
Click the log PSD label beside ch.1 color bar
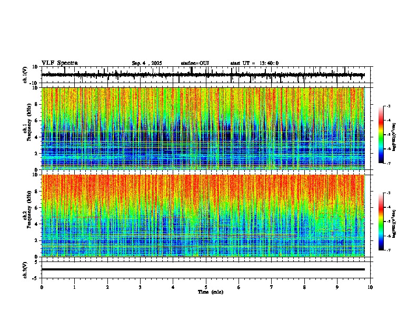[x=394, y=137]
